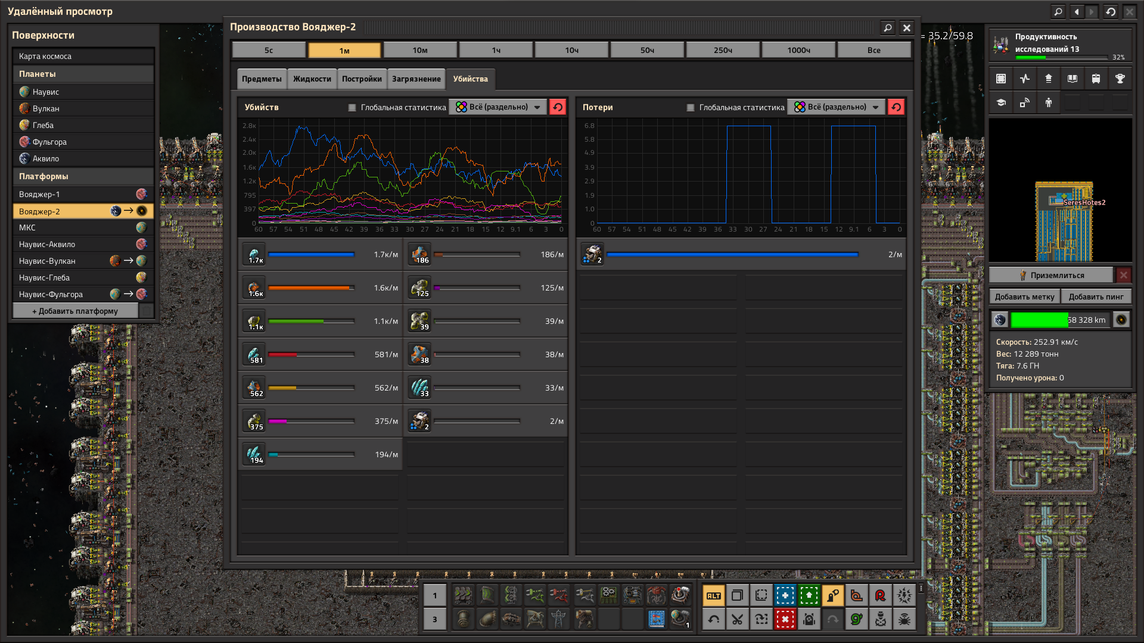Set time range to 1ч
The width and height of the screenshot is (1144, 643).
pyautogui.click(x=496, y=50)
